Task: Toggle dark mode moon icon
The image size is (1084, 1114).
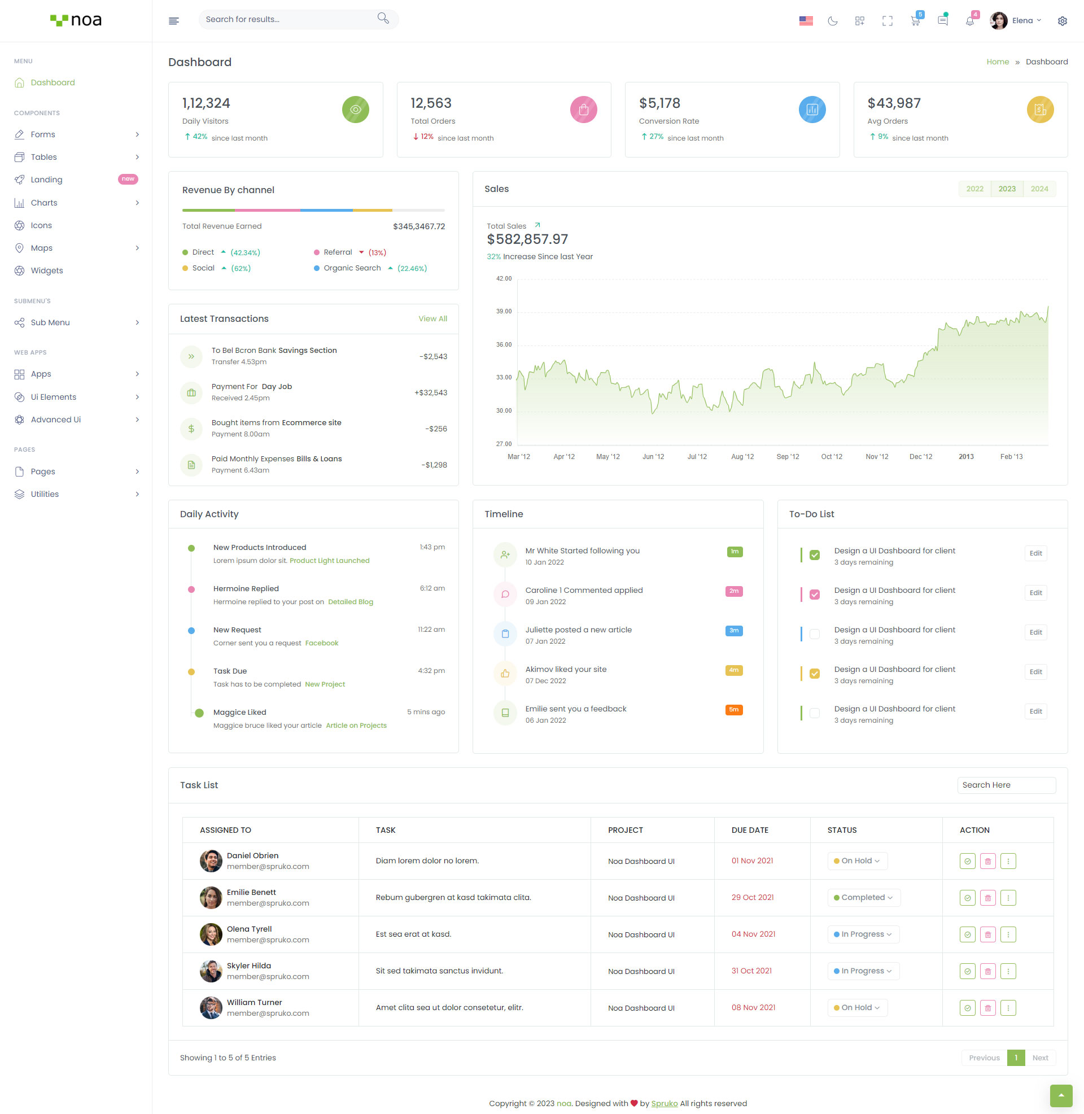Action: tap(832, 21)
